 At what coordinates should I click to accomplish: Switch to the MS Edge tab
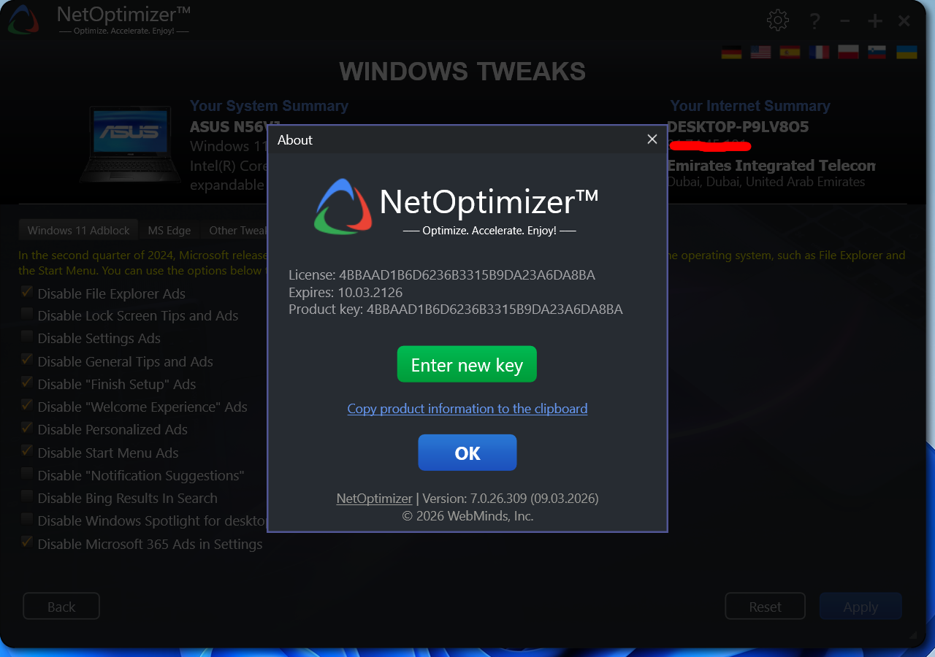(169, 230)
